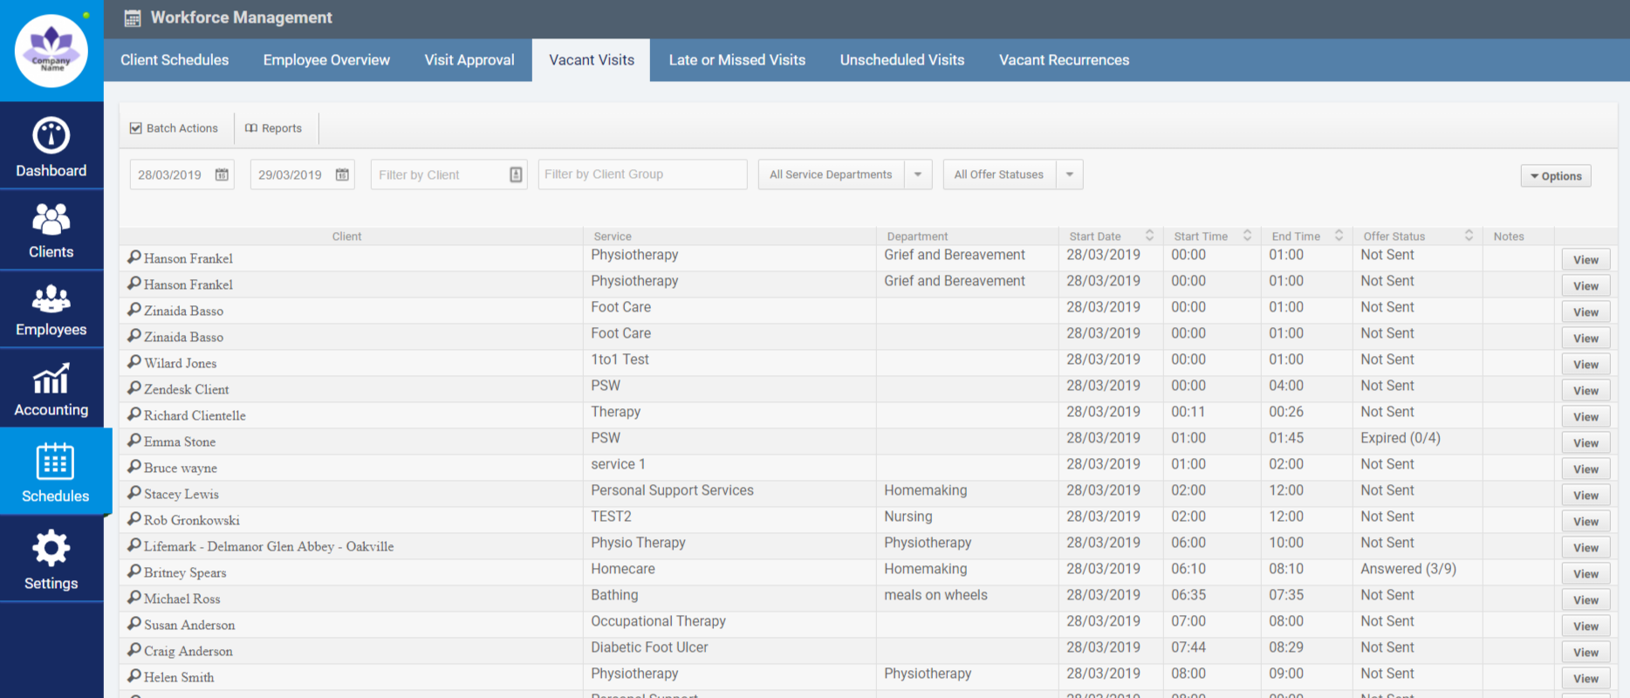Click the key icon next to Emma Stone
Viewport: 1630px width, 698px height.
(x=134, y=441)
